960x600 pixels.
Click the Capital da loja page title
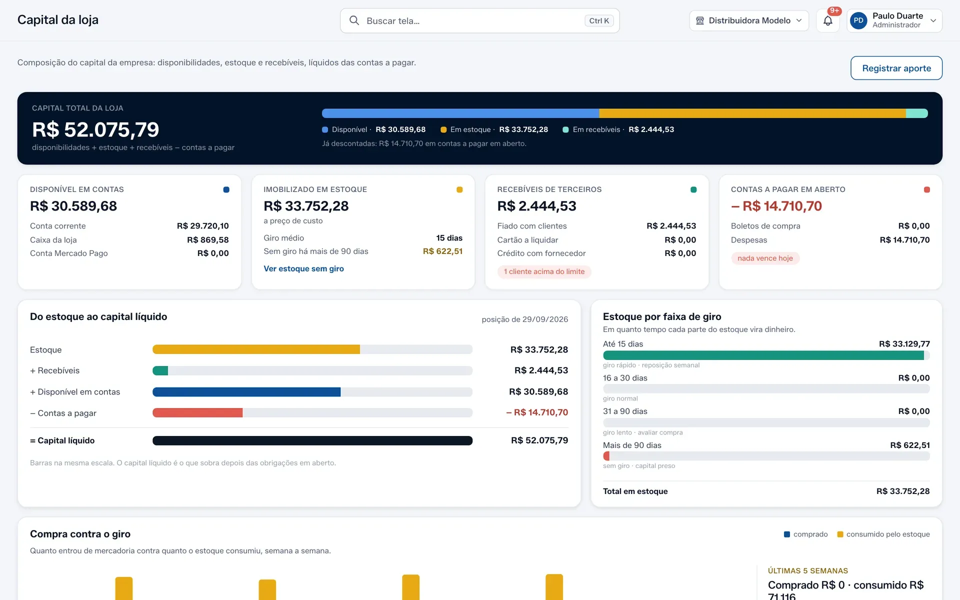tap(58, 20)
